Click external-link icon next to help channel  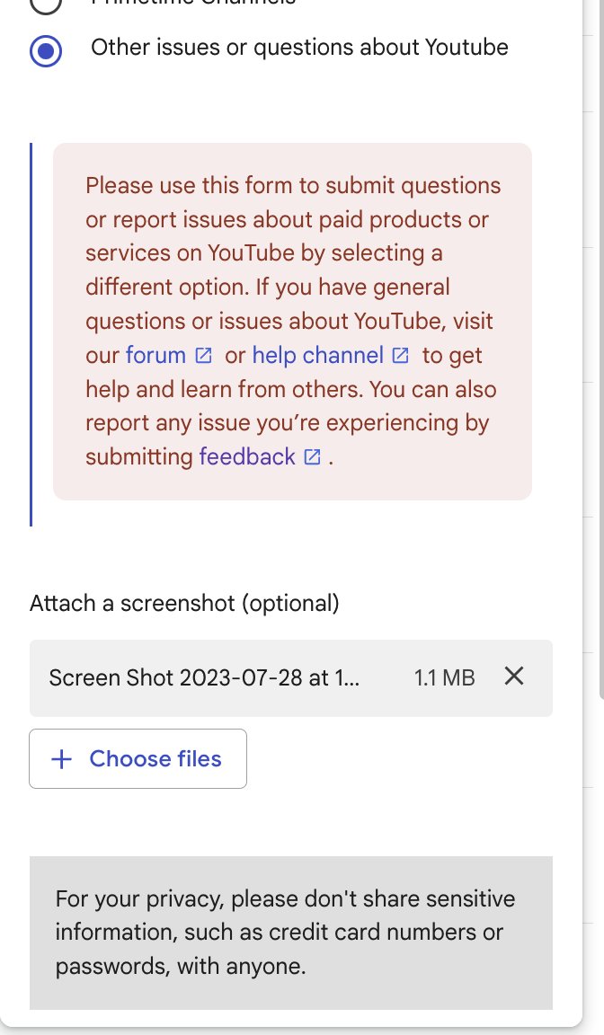point(401,356)
